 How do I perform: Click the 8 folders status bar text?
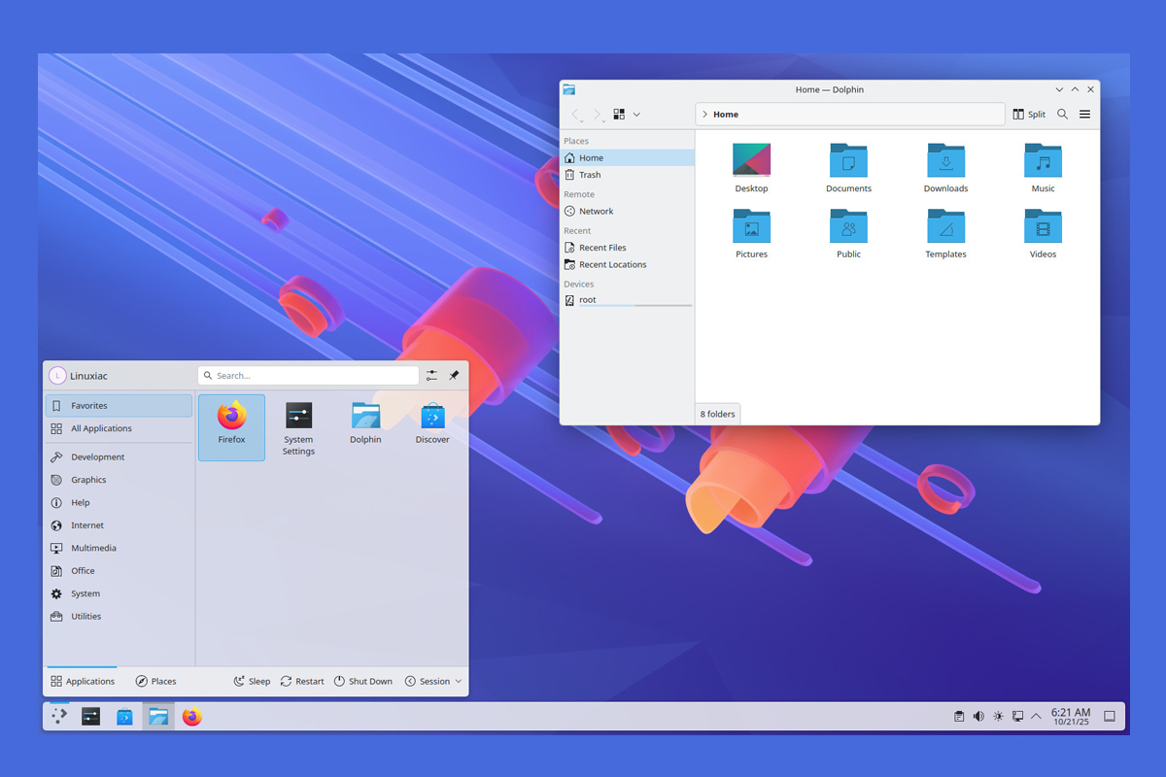pos(718,414)
